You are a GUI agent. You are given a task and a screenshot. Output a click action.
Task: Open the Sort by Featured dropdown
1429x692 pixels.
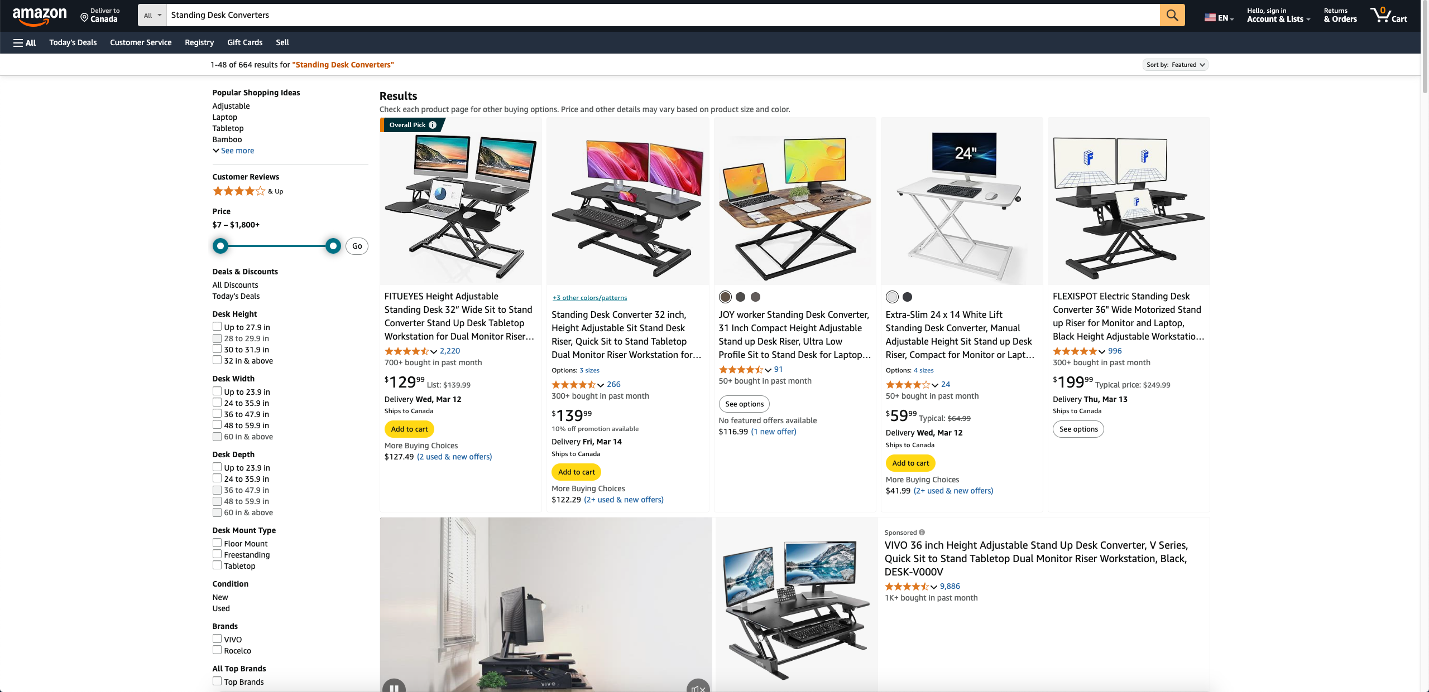(1175, 65)
